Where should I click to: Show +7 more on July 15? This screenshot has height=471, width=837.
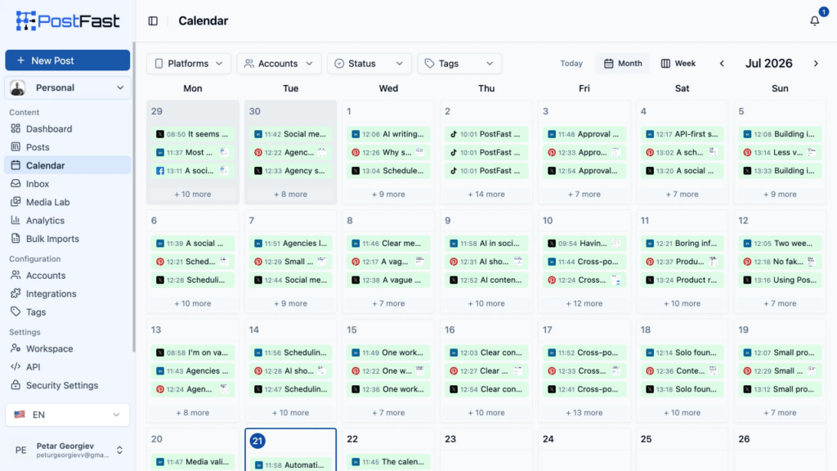[388, 413]
